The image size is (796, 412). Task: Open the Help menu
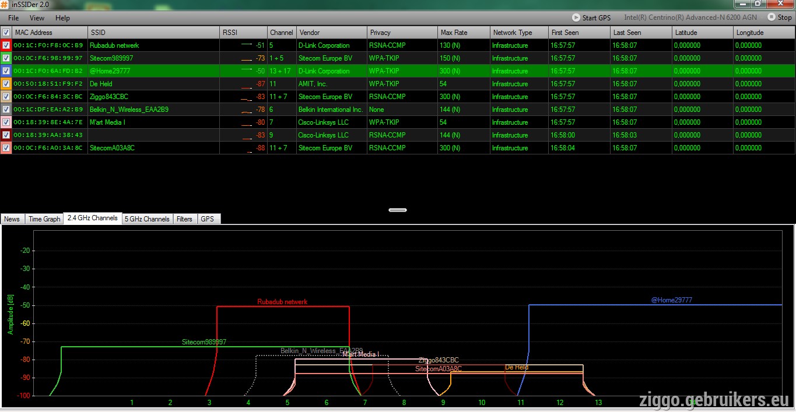point(62,18)
